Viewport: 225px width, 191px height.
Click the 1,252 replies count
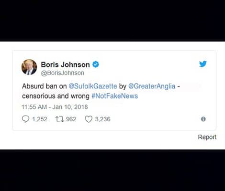tap(40, 119)
